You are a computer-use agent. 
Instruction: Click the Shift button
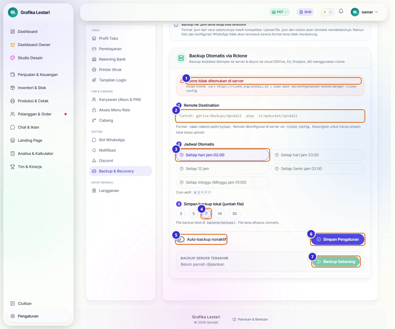(x=305, y=12)
